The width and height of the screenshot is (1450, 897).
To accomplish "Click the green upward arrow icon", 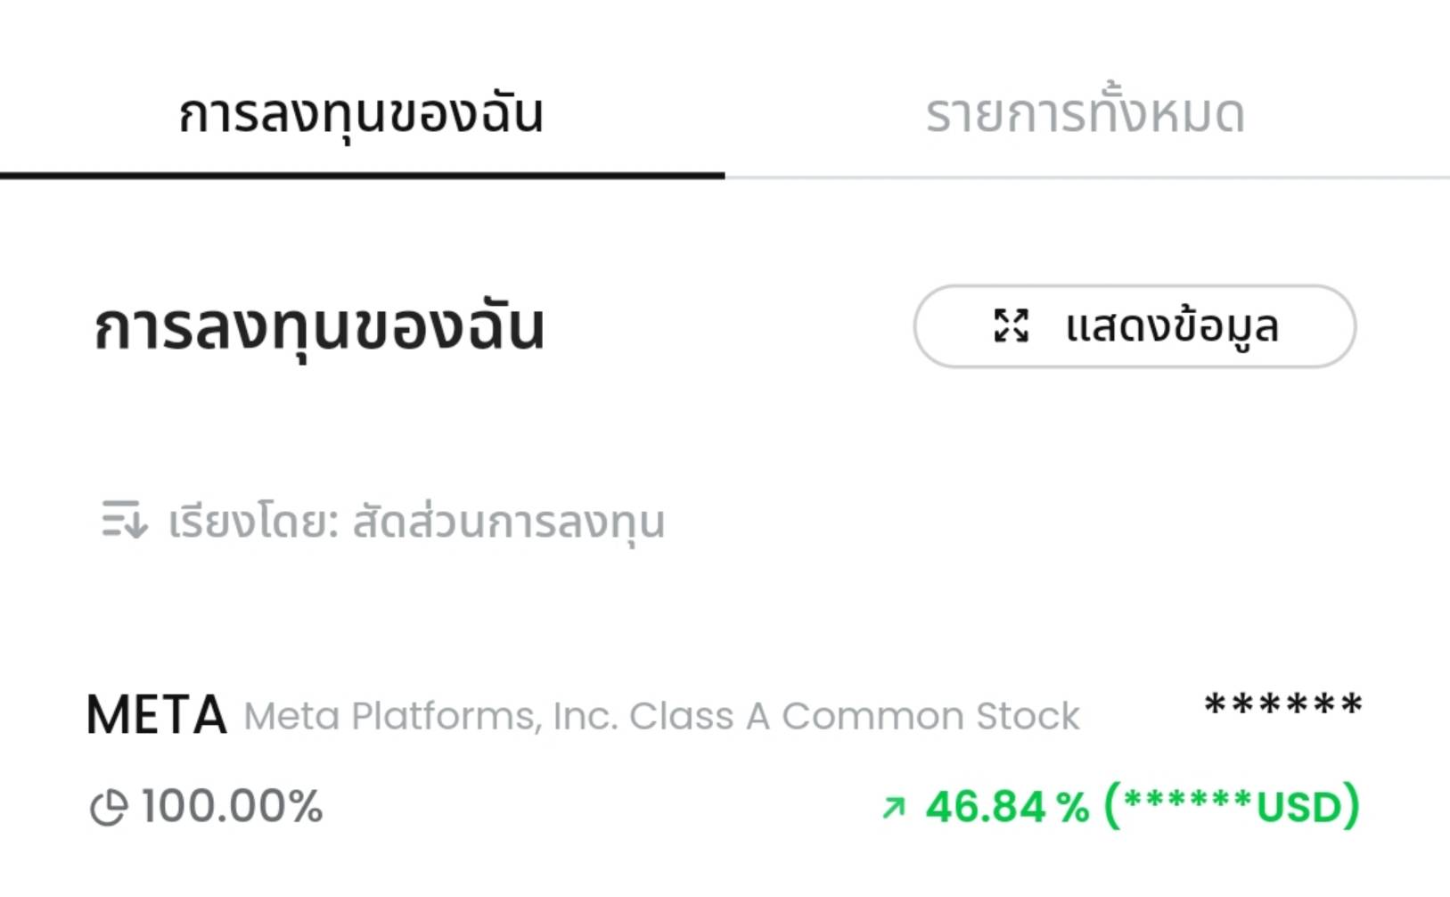I will pos(893,808).
